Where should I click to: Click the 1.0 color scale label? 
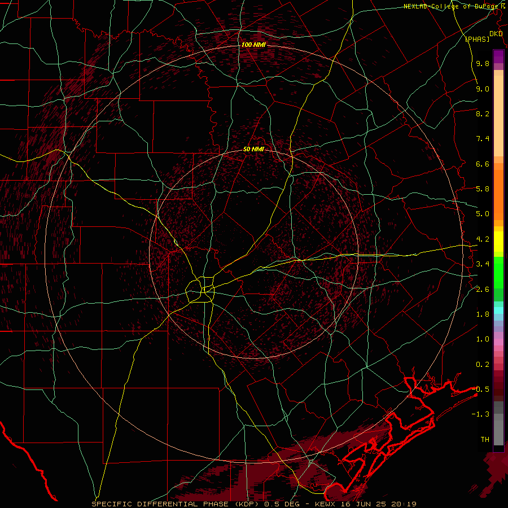tap(483, 339)
